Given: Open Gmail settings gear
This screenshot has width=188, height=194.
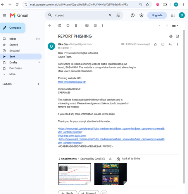Looking at the screenshot, I should (141, 15).
